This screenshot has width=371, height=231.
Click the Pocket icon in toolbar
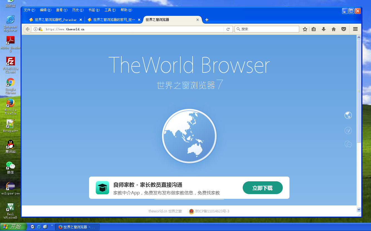tap(344, 29)
